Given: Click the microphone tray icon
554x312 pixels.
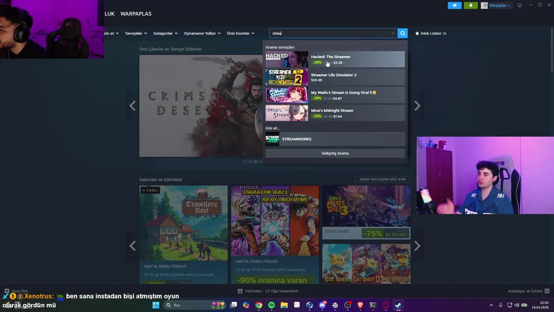Looking at the screenshot, I should click(x=500, y=305).
